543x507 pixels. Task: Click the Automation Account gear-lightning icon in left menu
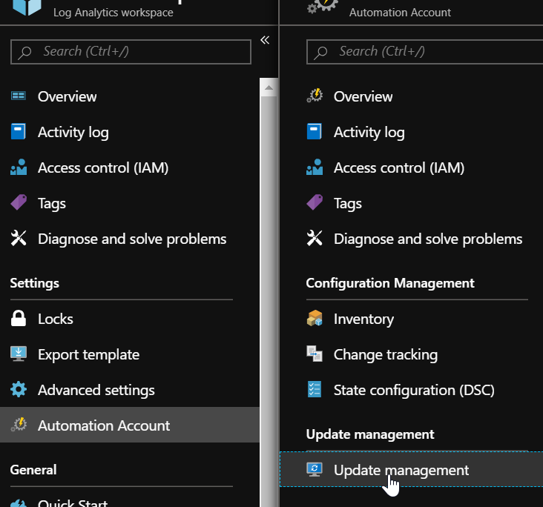pyautogui.click(x=19, y=425)
